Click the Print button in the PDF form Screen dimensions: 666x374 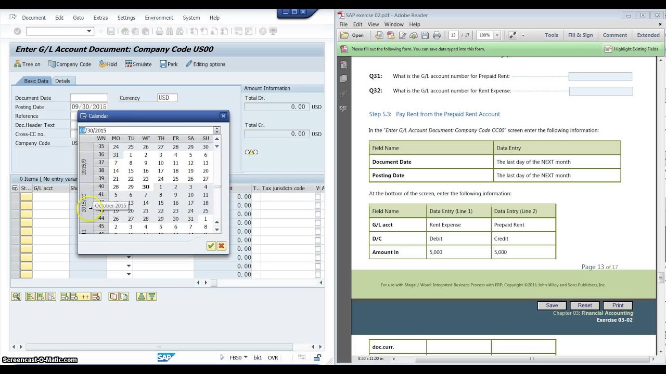618,305
